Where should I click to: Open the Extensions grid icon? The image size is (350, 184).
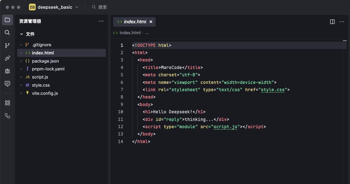(8, 103)
